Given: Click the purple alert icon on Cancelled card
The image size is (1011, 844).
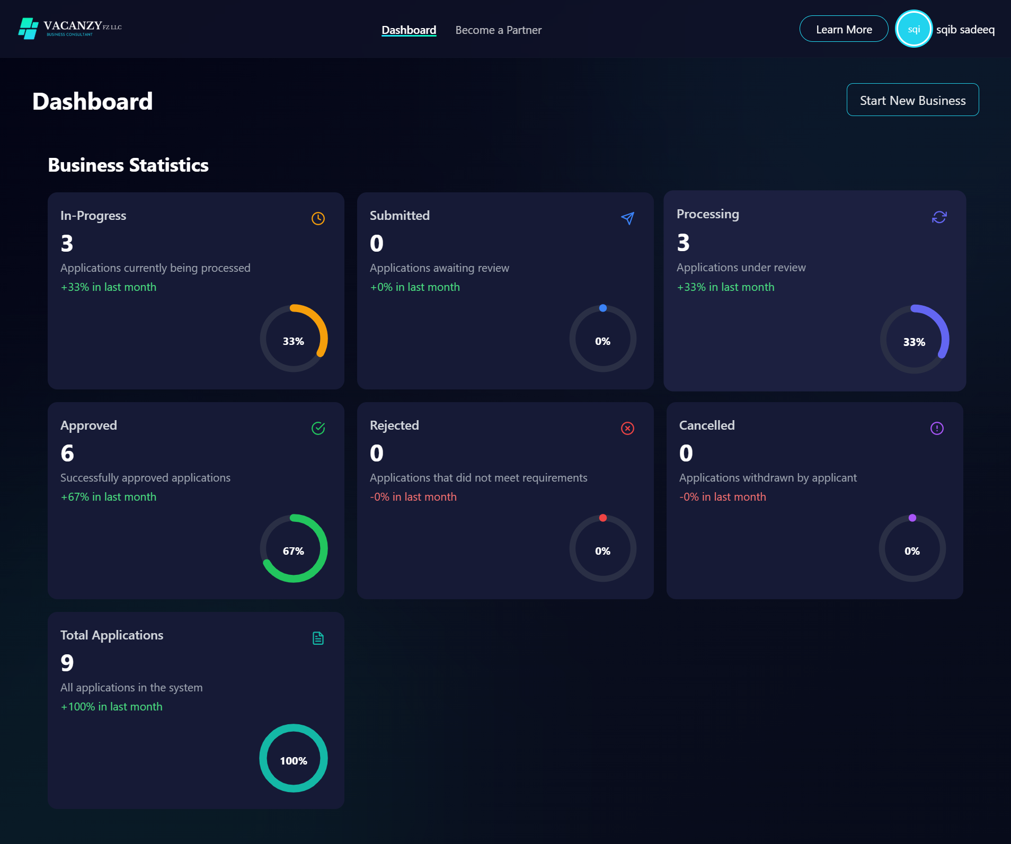Looking at the screenshot, I should pyautogui.click(x=937, y=428).
